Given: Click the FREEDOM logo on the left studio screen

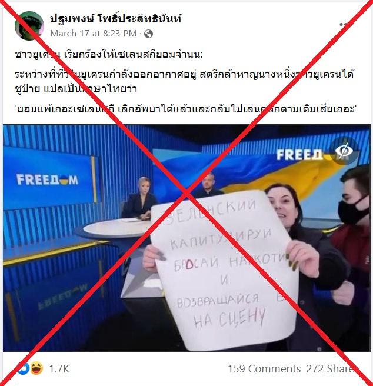Looking at the screenshot, I should click(48, 179).
